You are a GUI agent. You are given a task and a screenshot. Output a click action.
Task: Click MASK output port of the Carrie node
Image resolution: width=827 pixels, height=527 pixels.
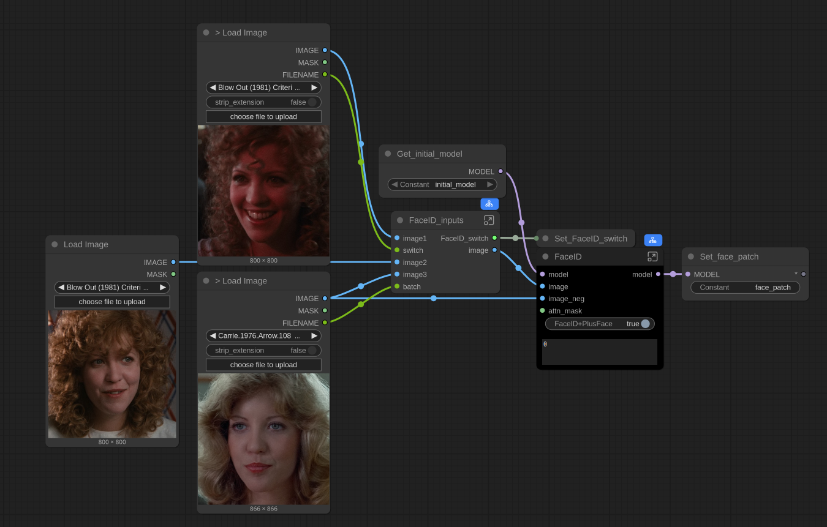325,311
